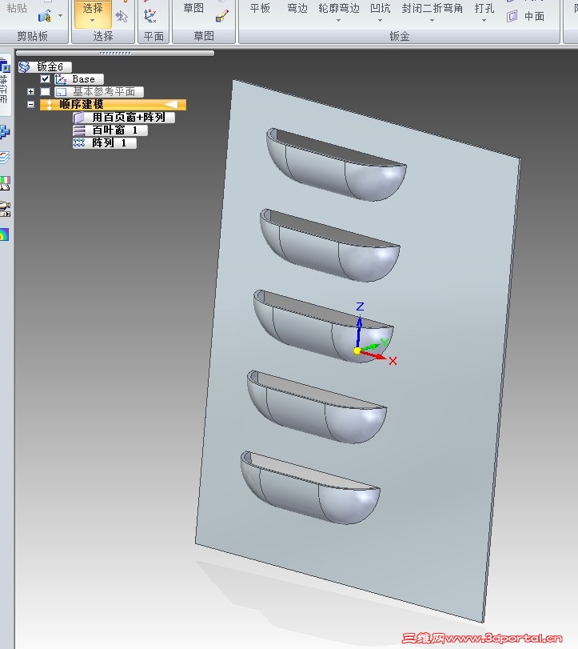Viewport: 578px width, 649px height.
Task: Collapse the 顺序建模 node
Action: pos(30,104)
